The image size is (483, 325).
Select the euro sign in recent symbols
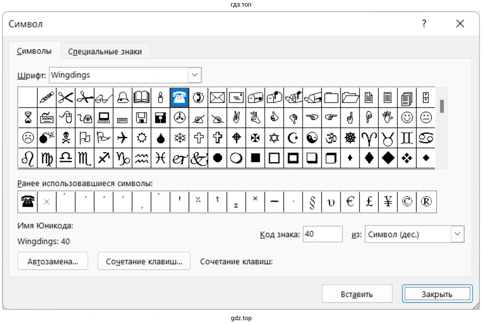[x=350, y=202]
